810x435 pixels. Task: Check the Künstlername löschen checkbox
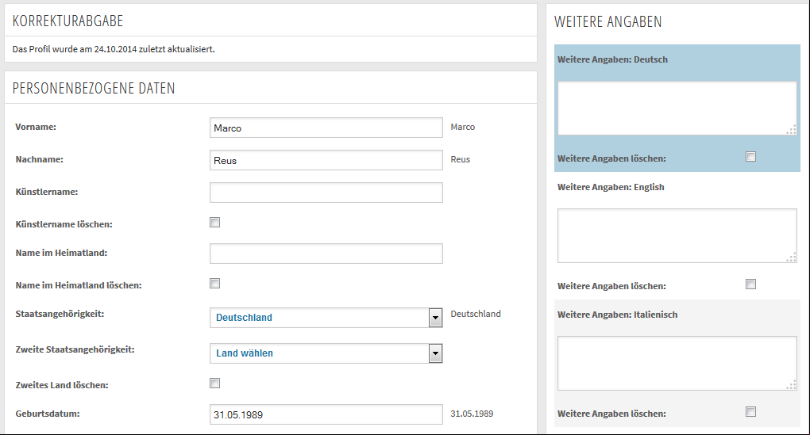point(215,222)
